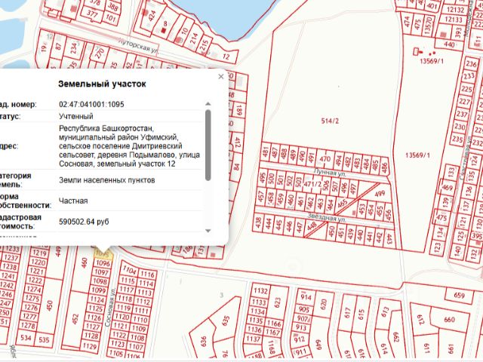Click value Земли населенных пунктов
The height and width of the screenshot is (362, 483).
107,180
